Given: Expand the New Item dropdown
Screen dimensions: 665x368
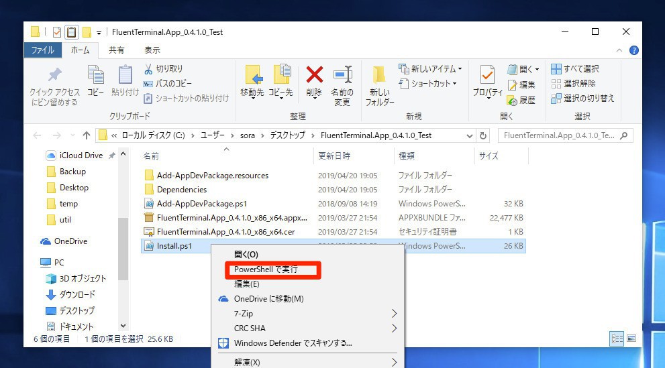Looking at the screenshot, I should 460,68.
